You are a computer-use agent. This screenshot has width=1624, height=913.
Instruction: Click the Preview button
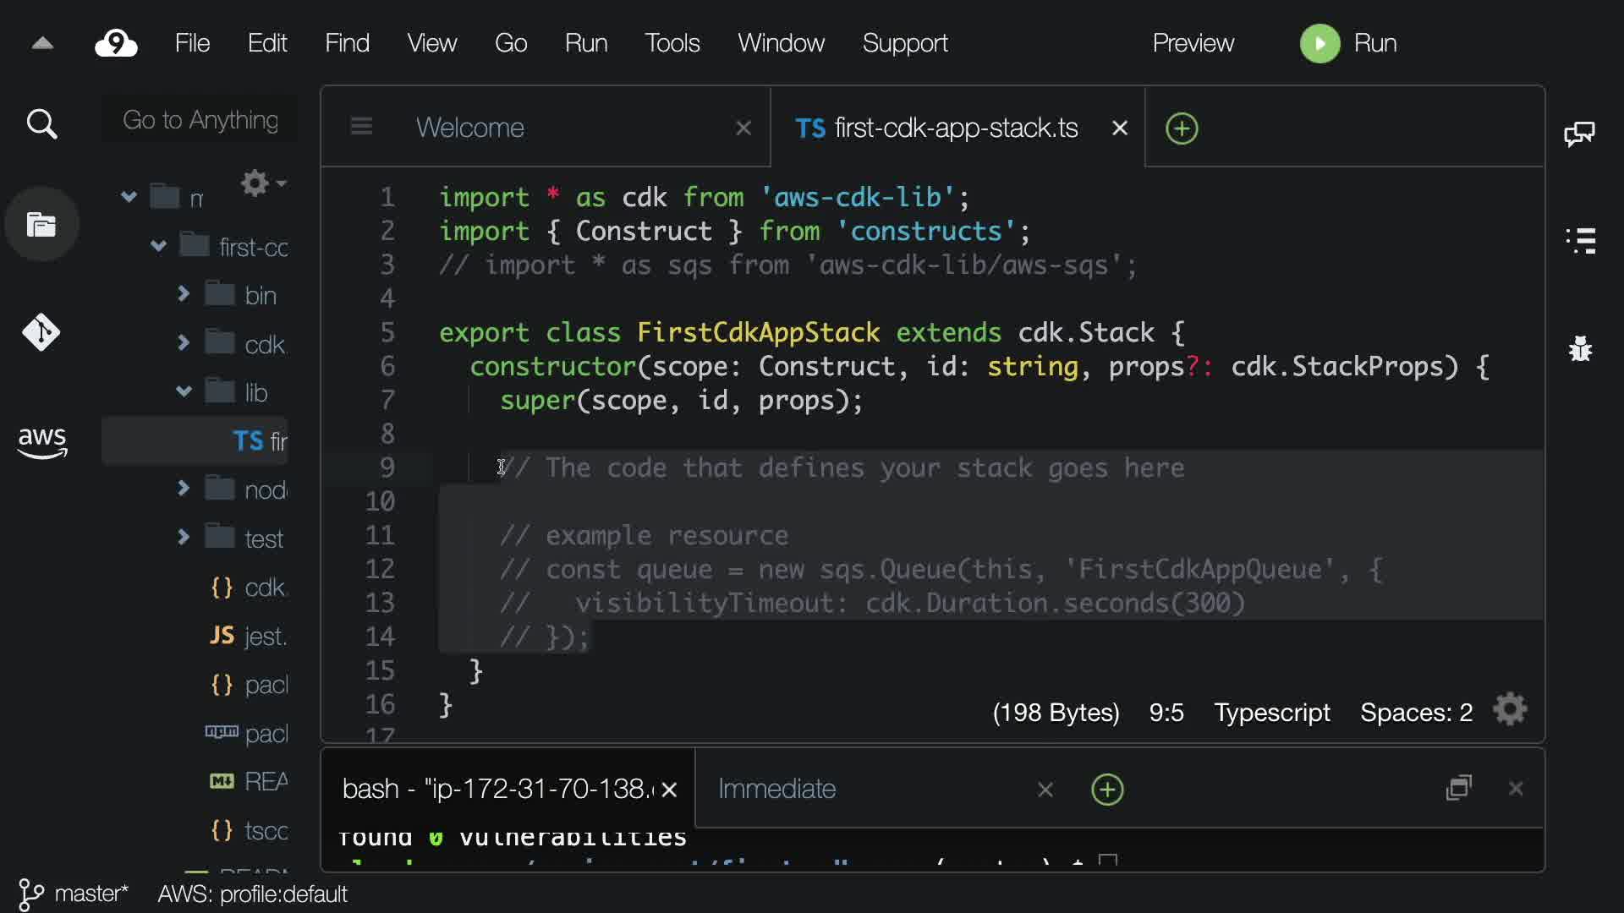[x=1193, y=43]
